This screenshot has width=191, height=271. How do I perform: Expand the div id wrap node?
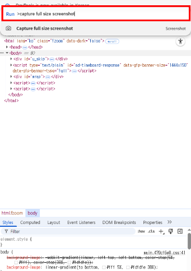click(11, 77)
